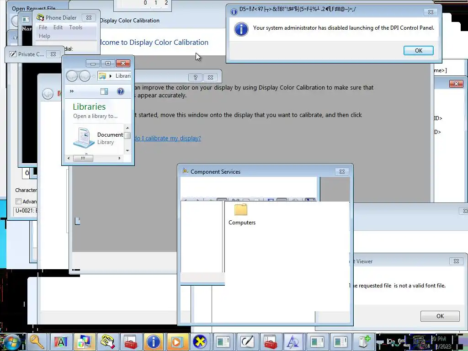Open the Private Character Editor pen taskbar icon
468x351 pixels.
(247, 342)
